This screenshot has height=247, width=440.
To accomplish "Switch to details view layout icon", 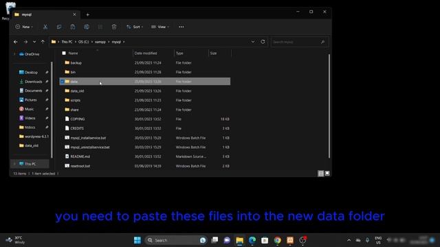I will 321,174.
